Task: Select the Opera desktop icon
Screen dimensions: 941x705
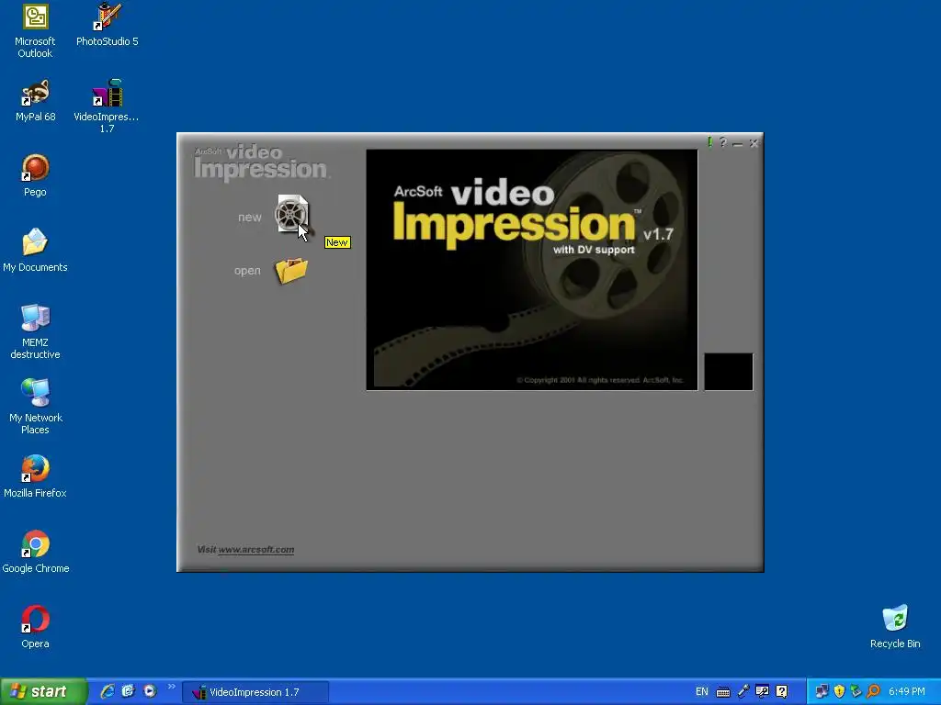Action: click(x=35, y=627)
